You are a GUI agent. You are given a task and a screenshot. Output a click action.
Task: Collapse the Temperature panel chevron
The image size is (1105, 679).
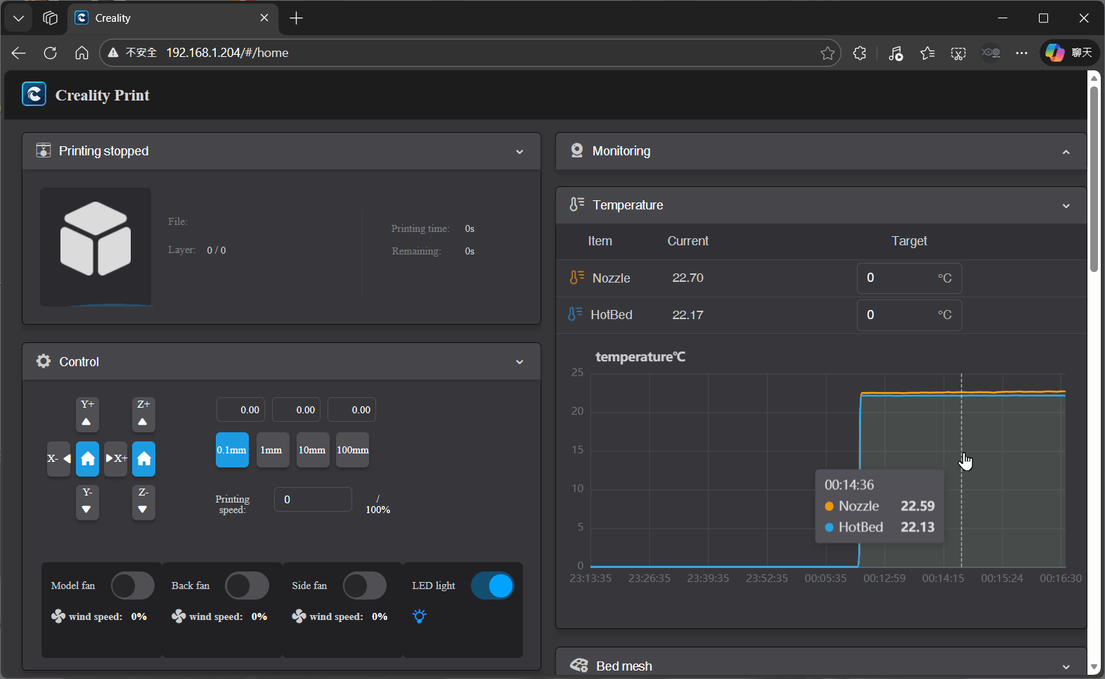click(x=1066, y=206)
